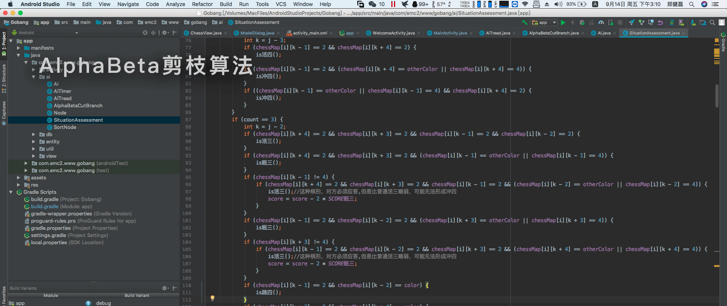Screen dimensions: 727x306
Task: Click the yellow warning marker atop error stripe
Action: [x=717, y=40]
